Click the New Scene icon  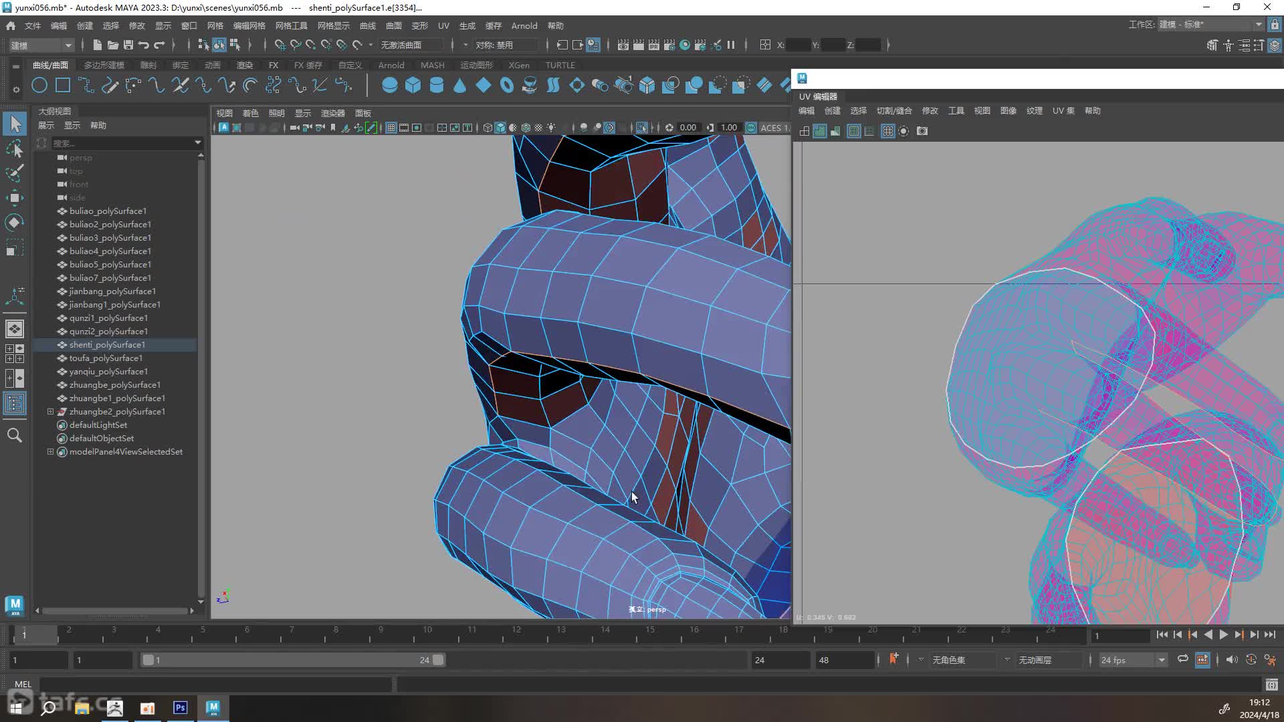[x=97, y=45]
